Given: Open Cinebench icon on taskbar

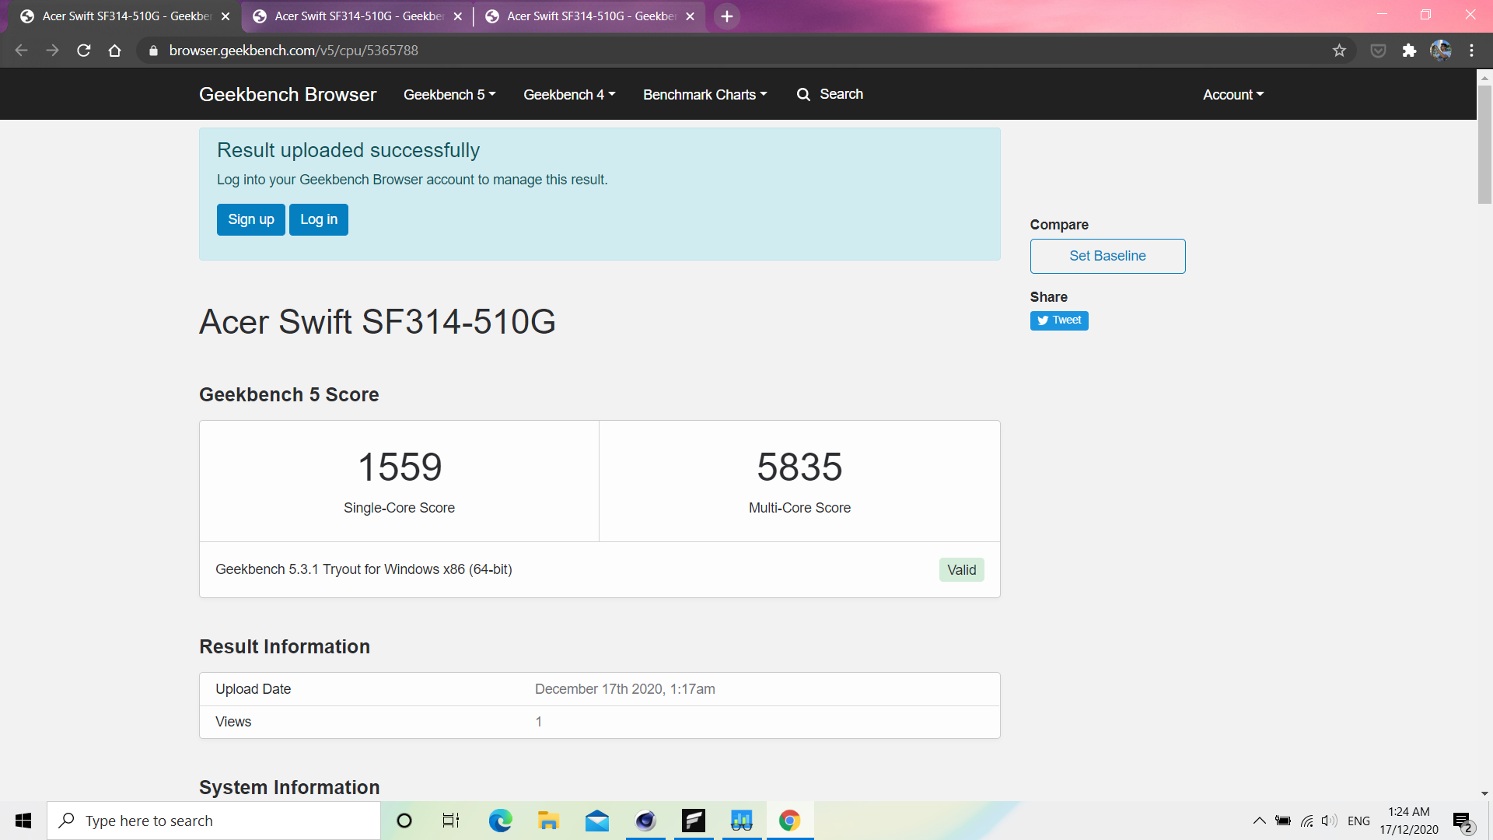Looking at the screenshot, I should tap(645, 821).
